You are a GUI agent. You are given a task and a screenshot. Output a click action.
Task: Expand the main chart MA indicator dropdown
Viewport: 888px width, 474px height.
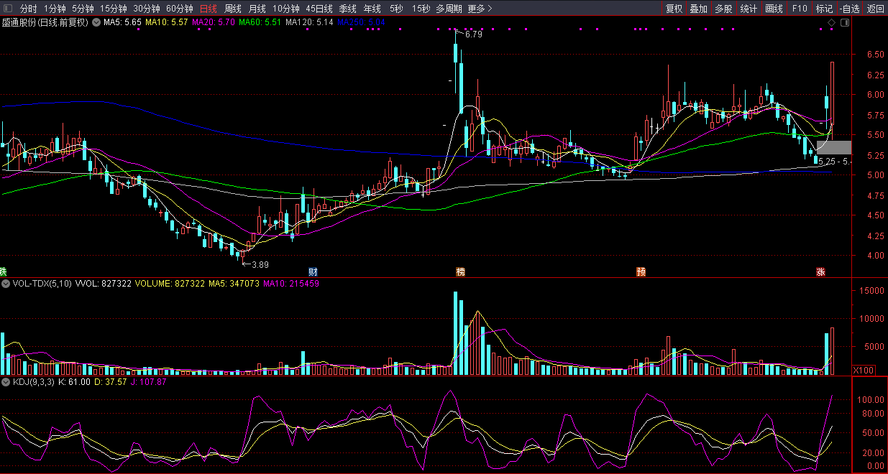96,23
